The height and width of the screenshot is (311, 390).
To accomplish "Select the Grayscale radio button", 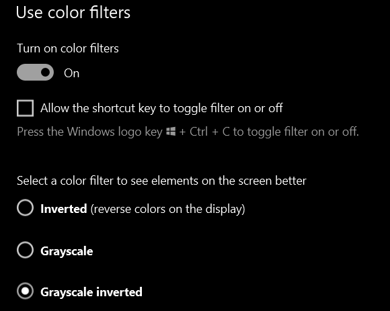I will pos(25,250).
